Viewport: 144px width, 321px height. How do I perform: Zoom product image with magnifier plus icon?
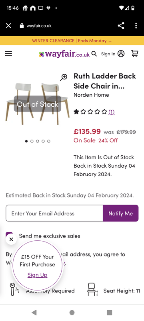click(x=64, y=77)
